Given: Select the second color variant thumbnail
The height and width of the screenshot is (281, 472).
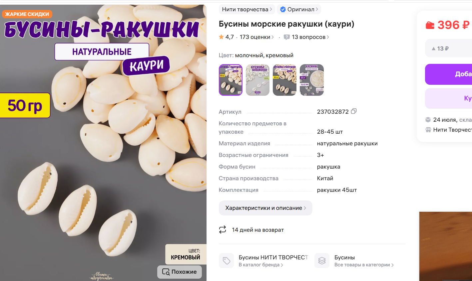Looking at the screenshot, I should point(257,80).
